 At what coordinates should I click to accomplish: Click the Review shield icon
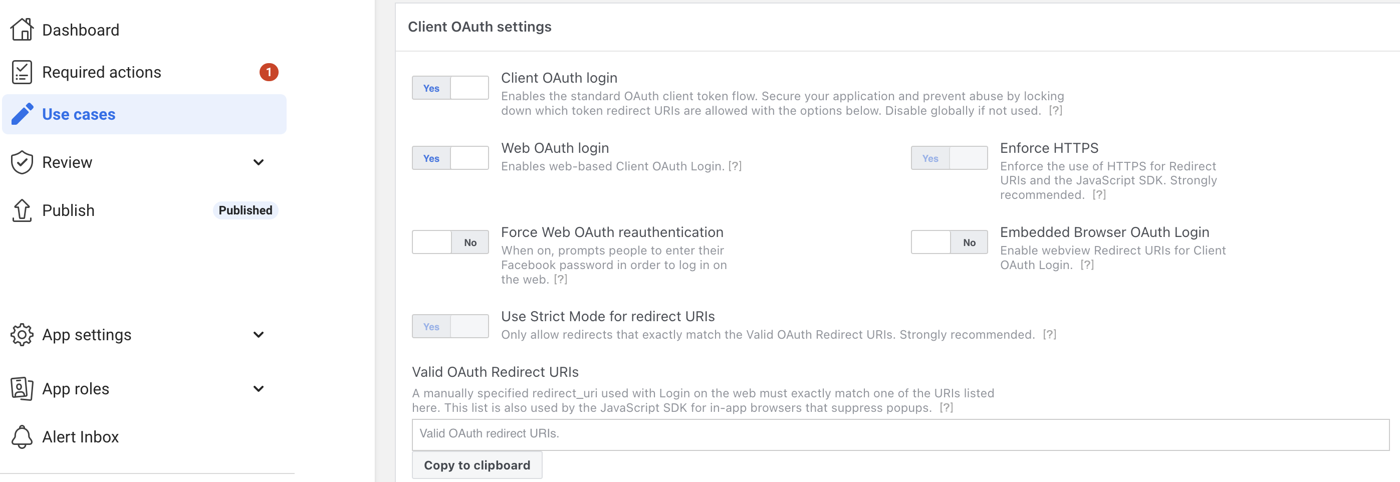(22, 162)
